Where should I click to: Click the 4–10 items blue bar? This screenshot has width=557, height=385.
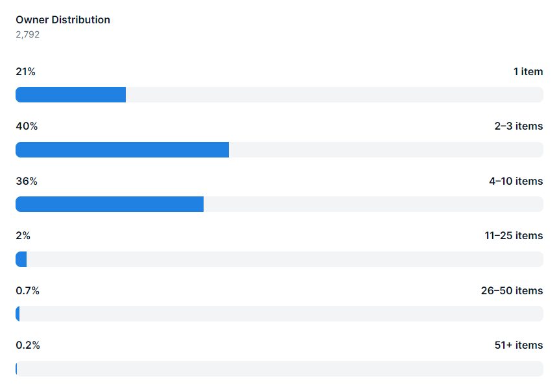[x=110, y=204]
